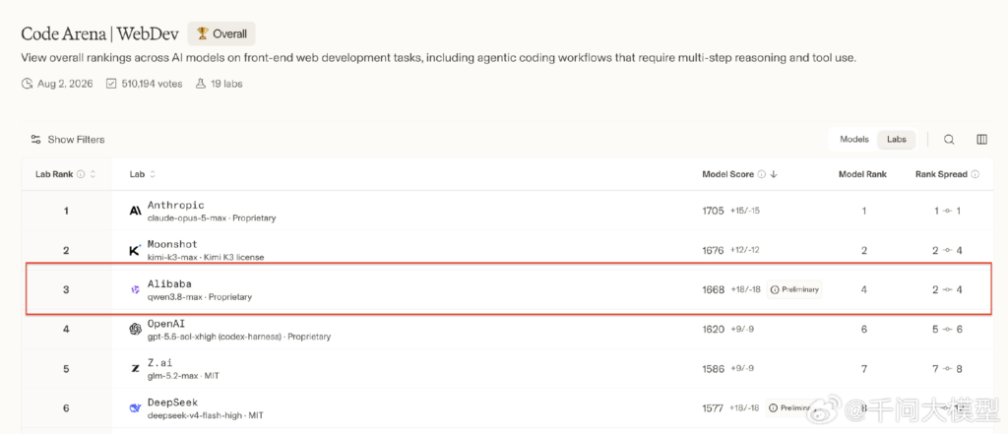Click the Show Filters button
The width and height of the screenshot is (1008, 434).
point(68,140)
